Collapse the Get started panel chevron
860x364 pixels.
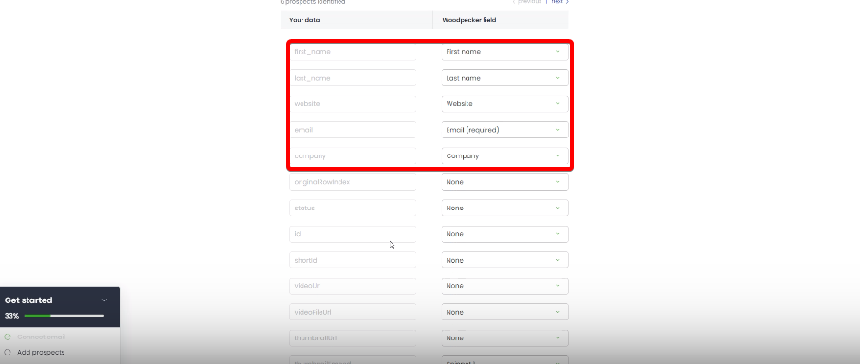click(x=104, y=300)
